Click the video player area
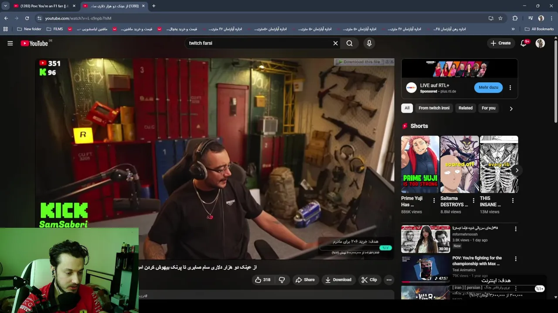This screenshot has height=313, width=558. [214, 159]
